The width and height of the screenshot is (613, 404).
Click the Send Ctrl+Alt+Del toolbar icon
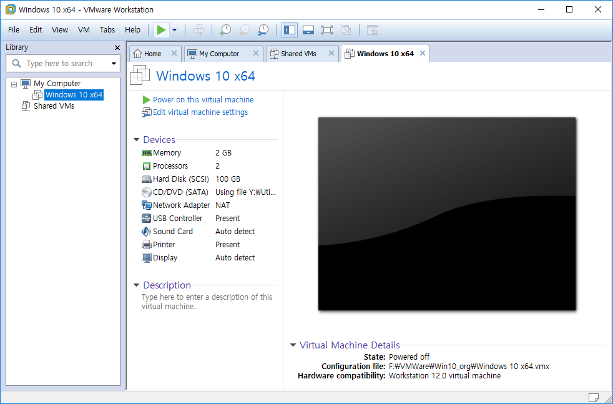pos(199,30)
